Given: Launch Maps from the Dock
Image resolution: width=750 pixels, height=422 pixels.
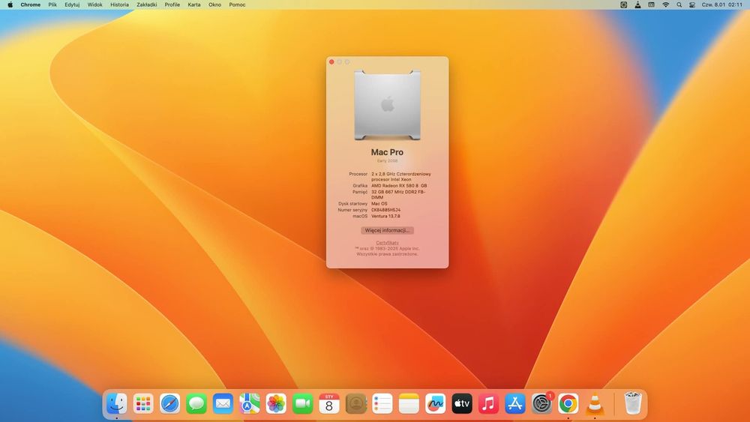Looking at the screenshot, I should pyautogui.click(x=250, y=404).
